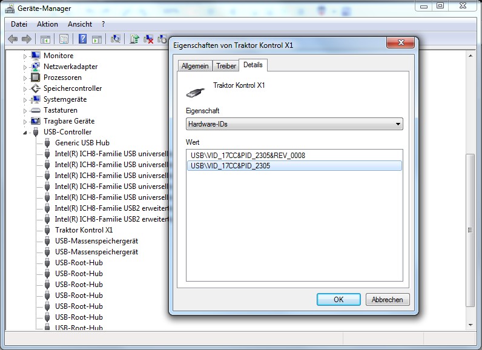
Task: Click the Tragbare Geräte category icon
Action: (x=36, y=121)
